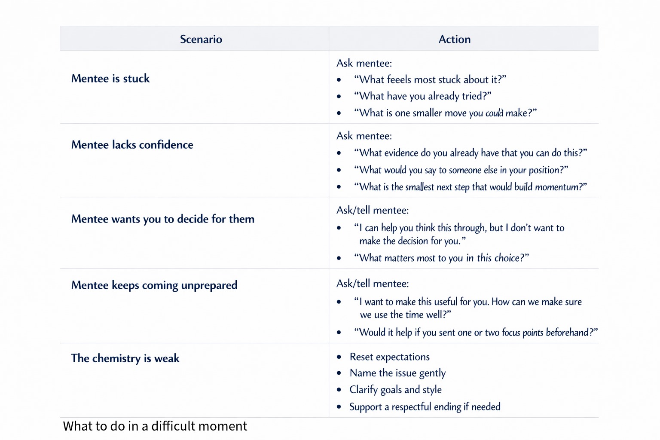Click the Scenario column header
Screen dimensions: 660x440
click(x=201, y=40)
